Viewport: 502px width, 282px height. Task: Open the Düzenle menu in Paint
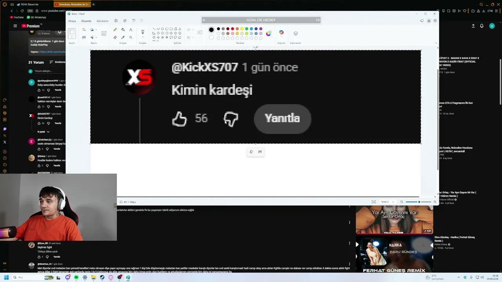pos(86,21)
